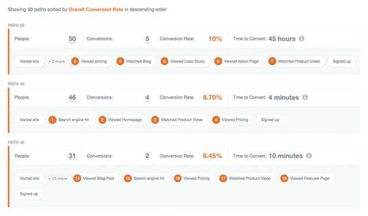Open Overall Conversion Rate sort option
Image resolution: width=368 pixels, height=216 pixels.
coord(96,10)
